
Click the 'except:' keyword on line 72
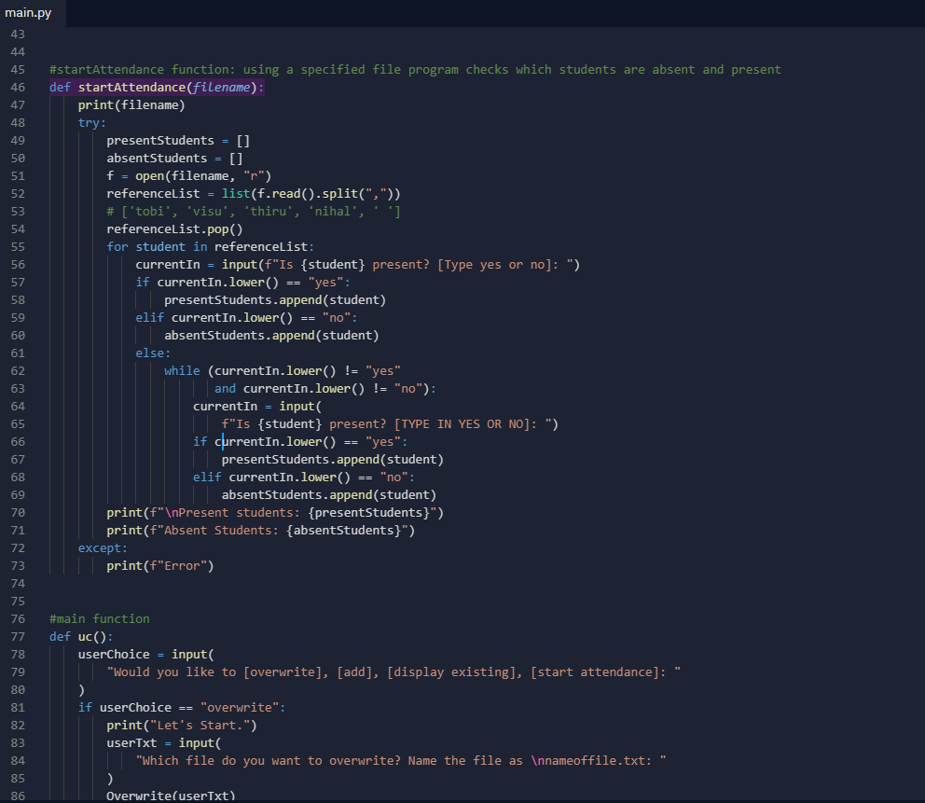click(x=103, y=547)
